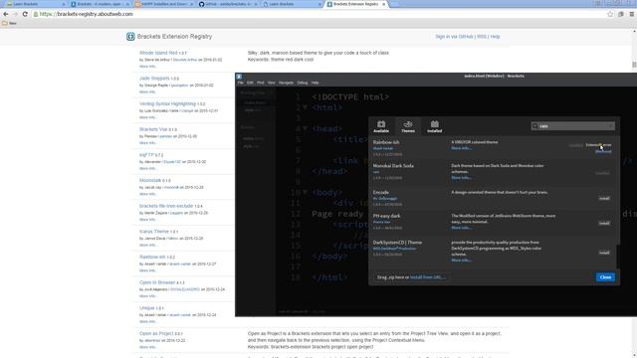637x358 pixels.
Task: Open the Open In Browser extension
Action: click(157, 282)
